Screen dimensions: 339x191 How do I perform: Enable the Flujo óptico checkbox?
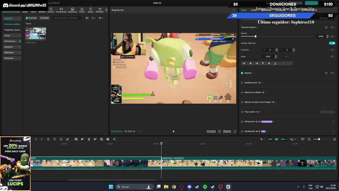tap(242, 112)
